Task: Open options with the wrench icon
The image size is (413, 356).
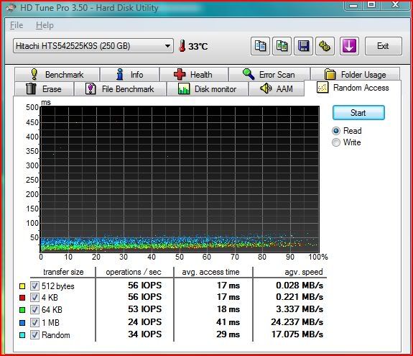Action: click(325, 46)
